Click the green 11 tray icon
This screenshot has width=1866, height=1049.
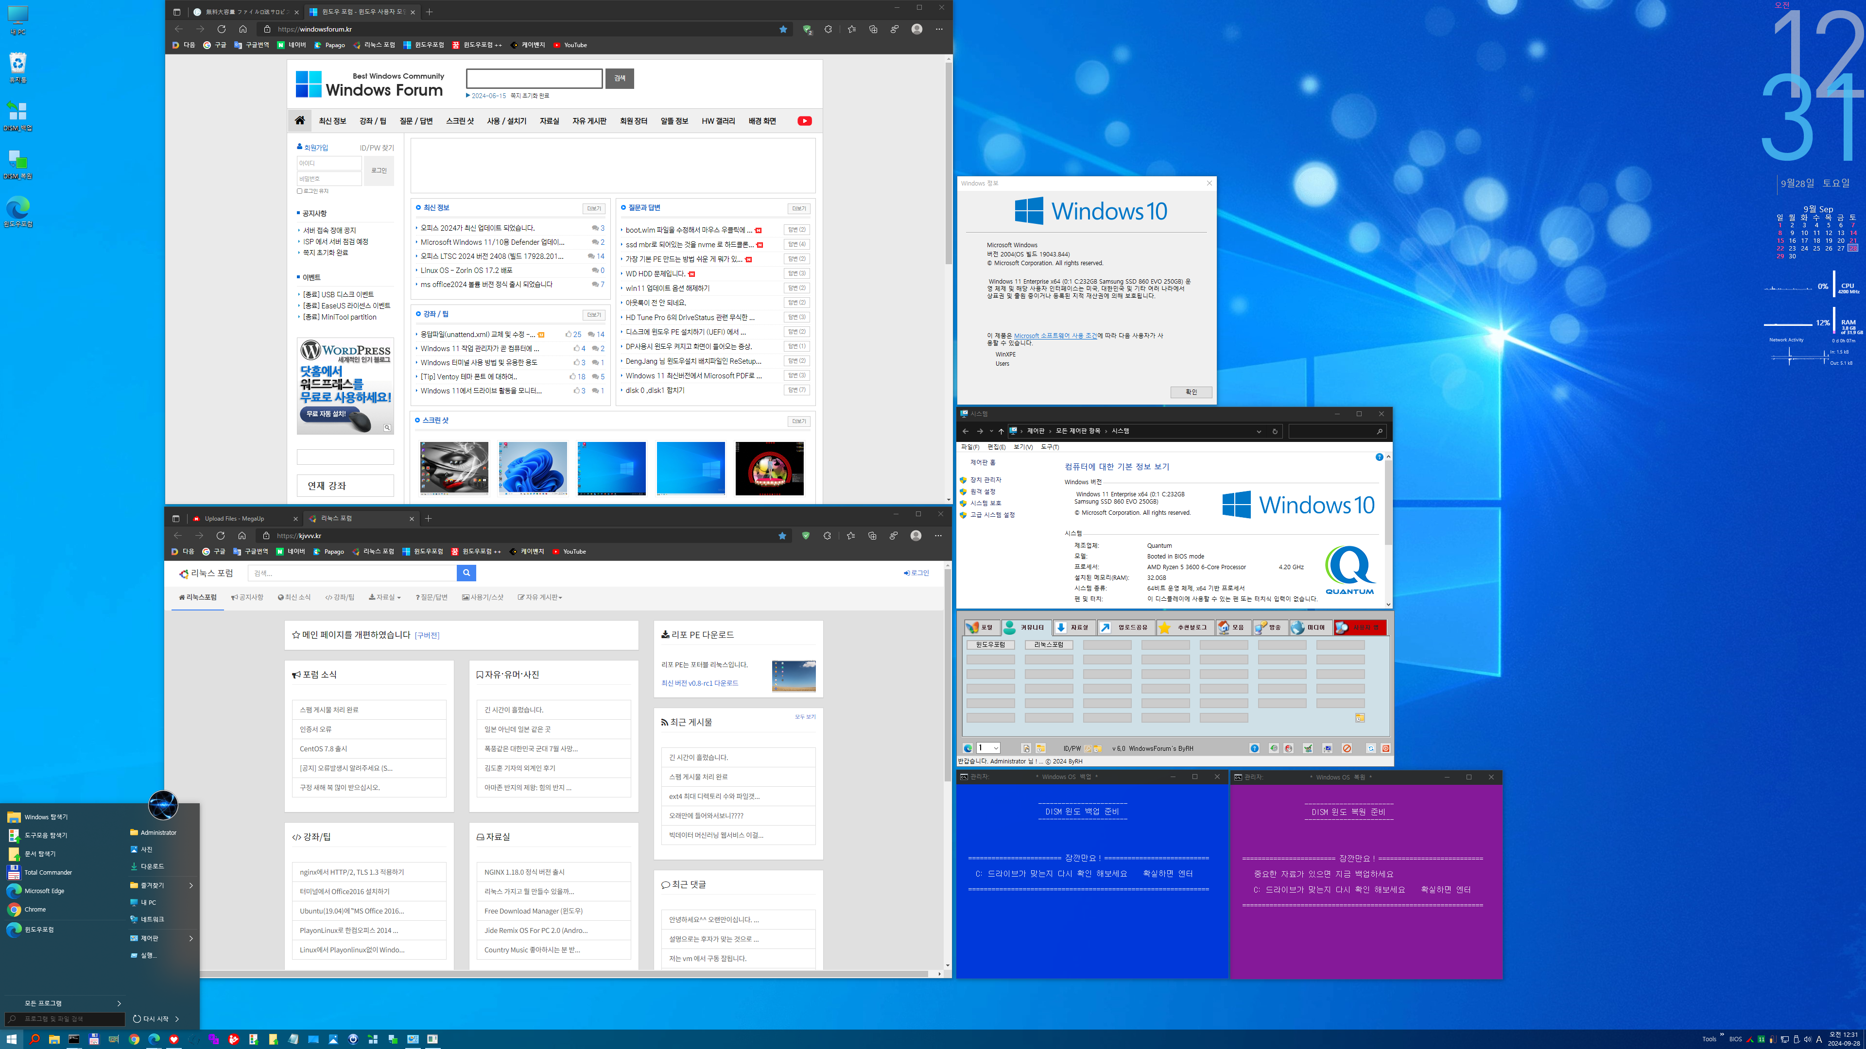coord(1761,1039)
